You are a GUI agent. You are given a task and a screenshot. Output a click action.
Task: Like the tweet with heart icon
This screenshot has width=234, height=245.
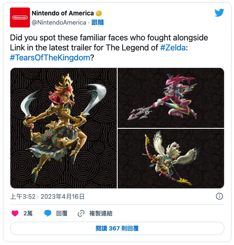[x=15, y=213]
